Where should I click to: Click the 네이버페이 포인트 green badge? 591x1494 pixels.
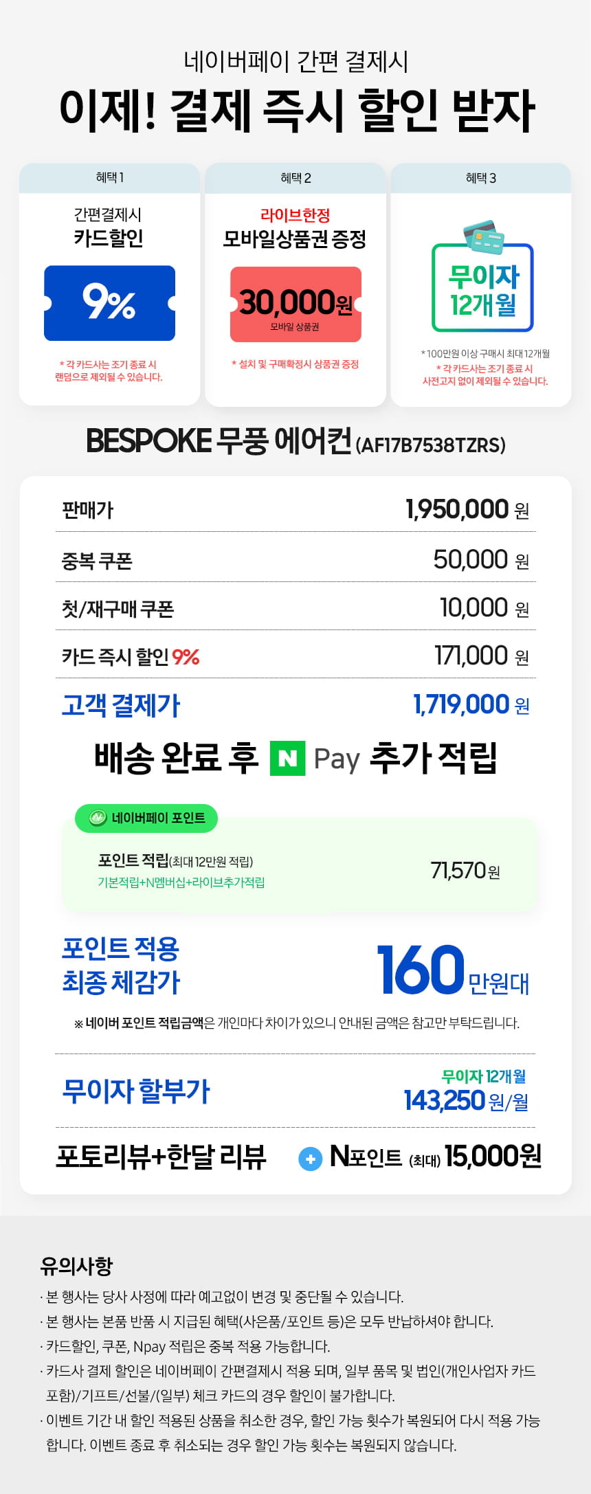point(146,818)
